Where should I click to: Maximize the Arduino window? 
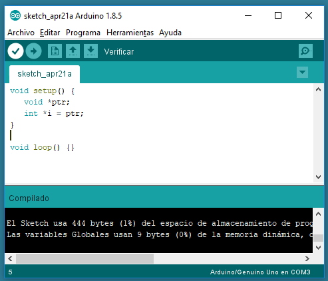(278, 15)
